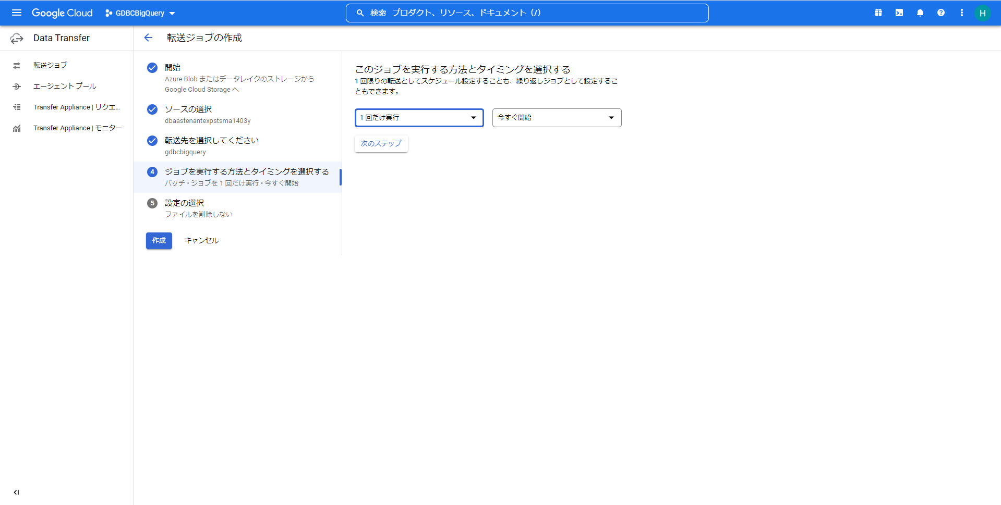Open the account avatar H
The image size is (1001, 505).
click(x=982, y=13)
